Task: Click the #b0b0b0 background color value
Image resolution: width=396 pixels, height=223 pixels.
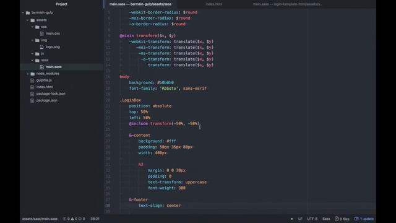Action: coord(165,82)
